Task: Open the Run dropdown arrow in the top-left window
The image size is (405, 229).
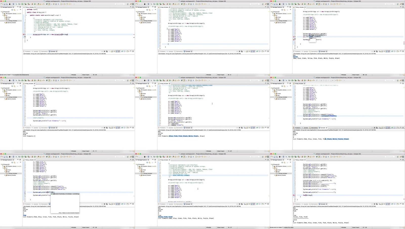Action: pyautogui.click(x=24, y=4)
